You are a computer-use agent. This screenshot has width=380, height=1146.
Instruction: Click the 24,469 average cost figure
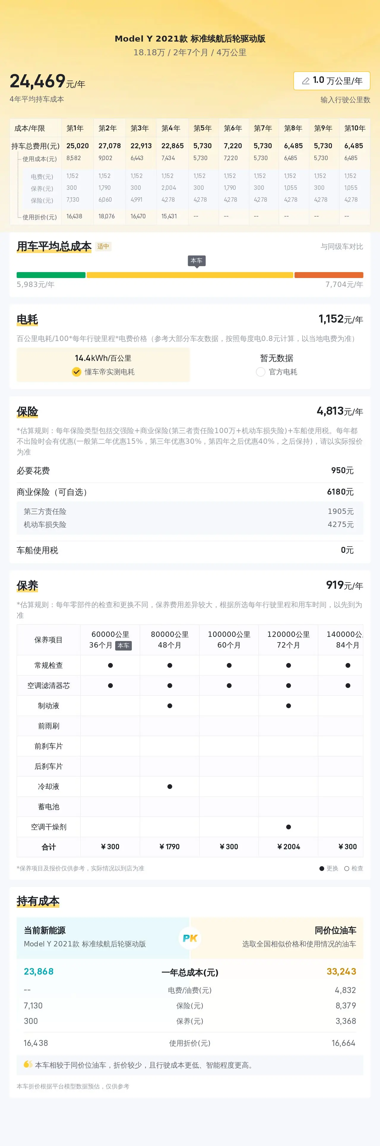(x=37, y=81)
